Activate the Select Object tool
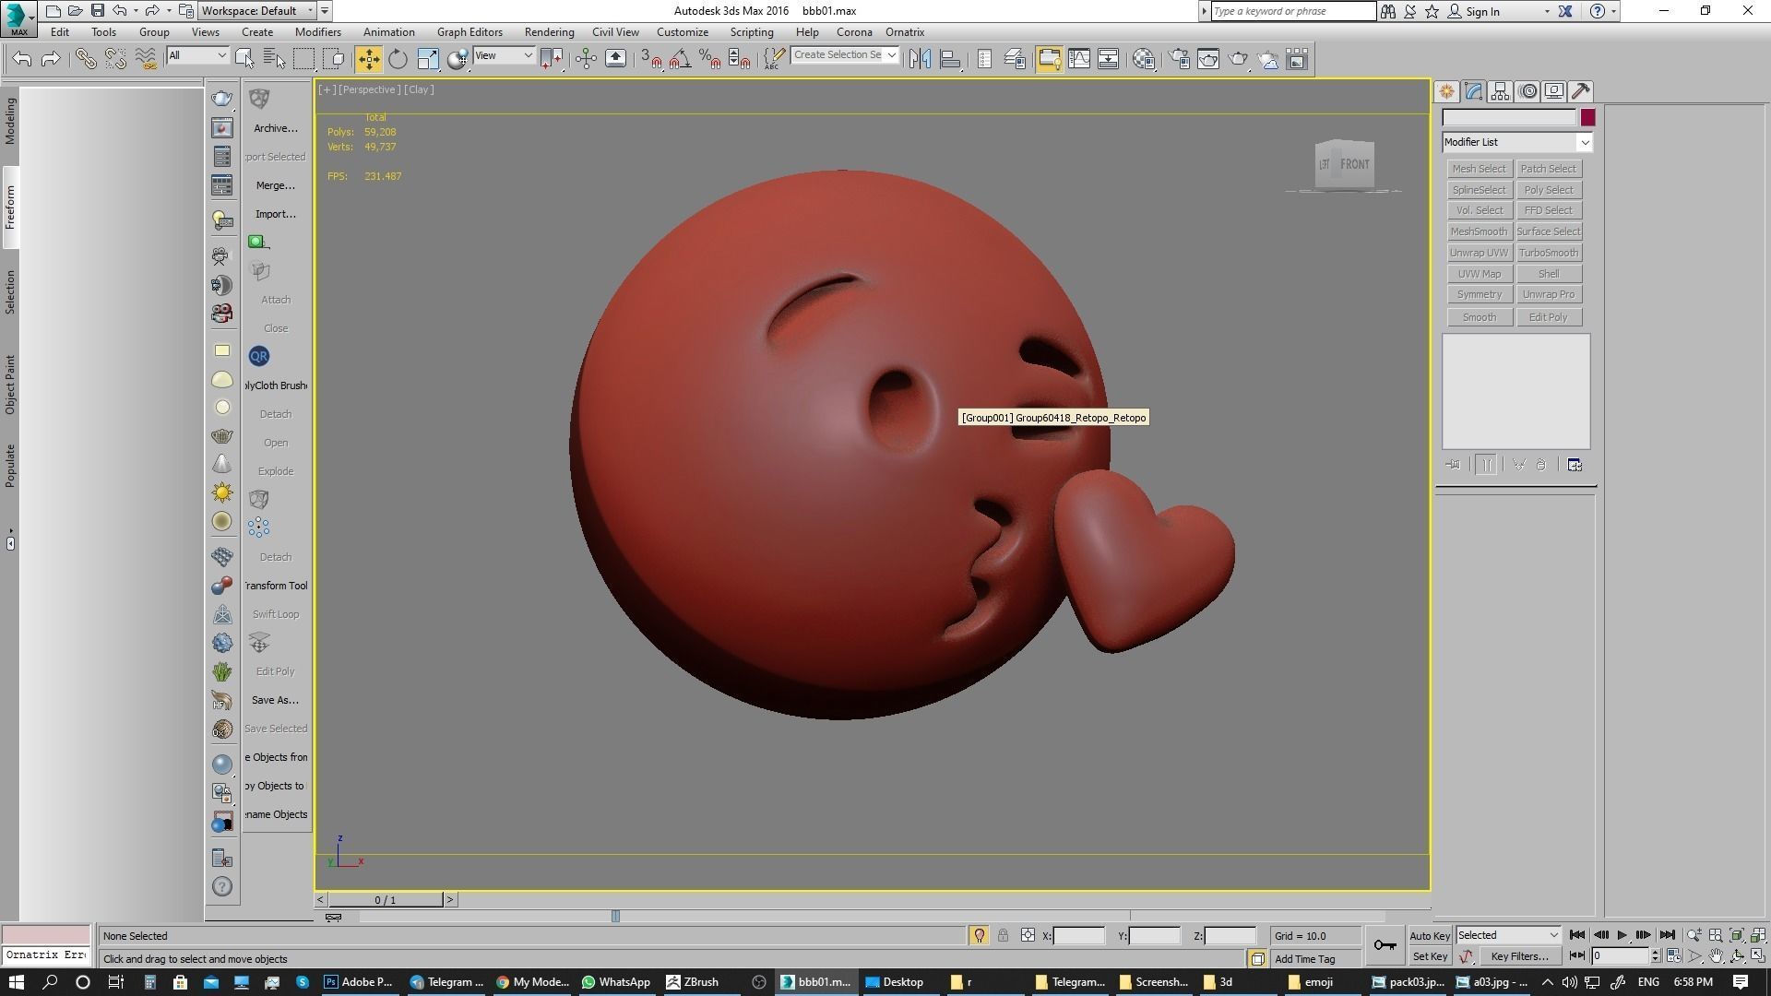 (244, 59)
